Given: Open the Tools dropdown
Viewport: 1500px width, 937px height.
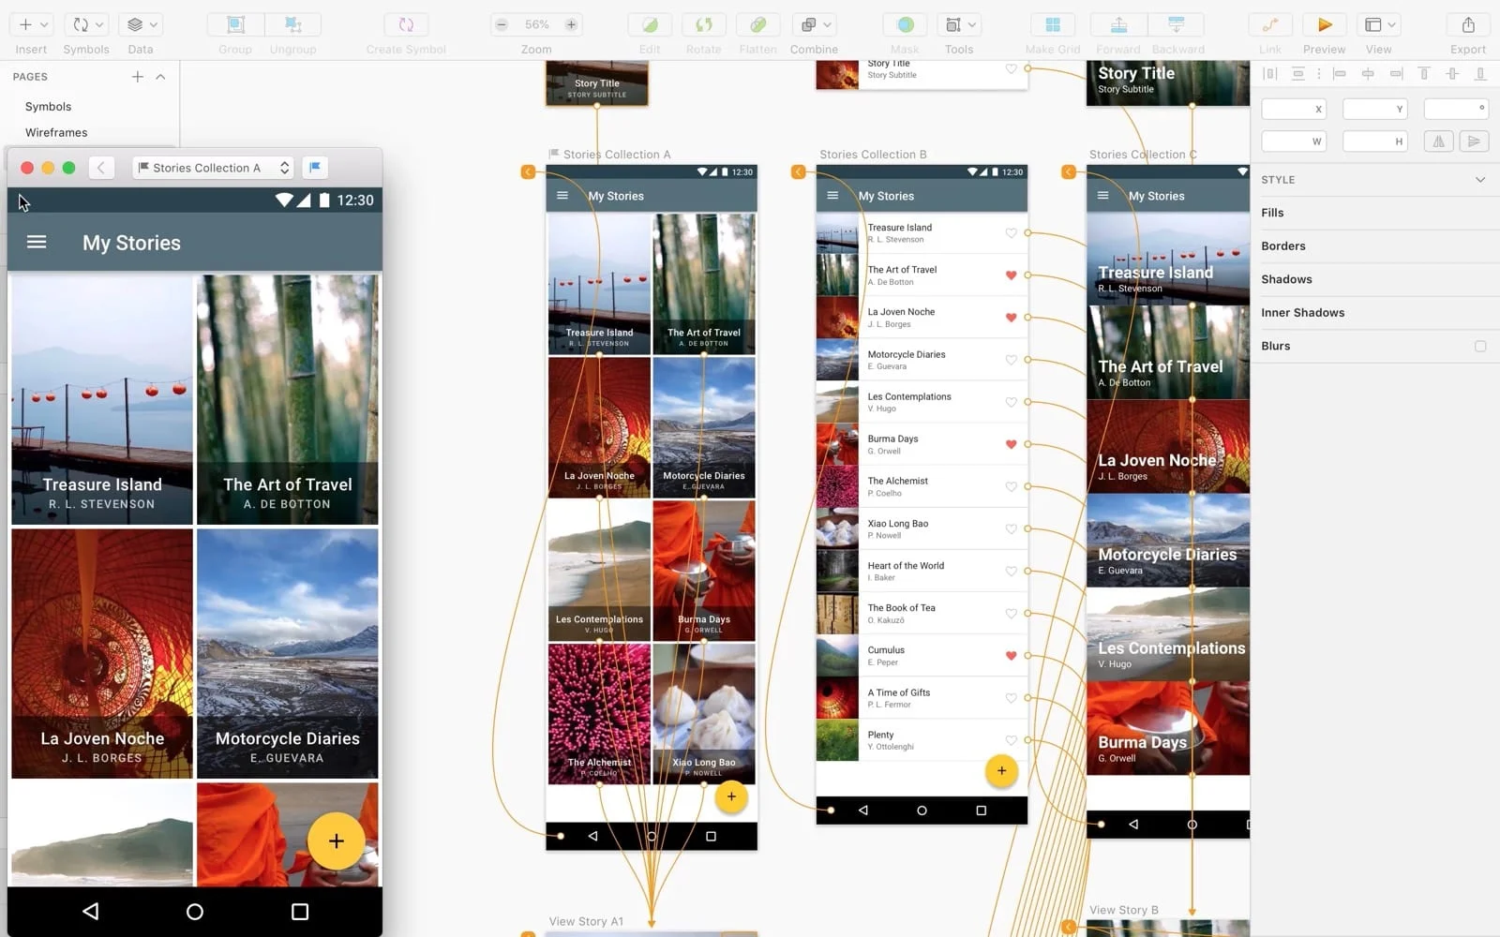Looking at the screenshot, I should [960, 24].
